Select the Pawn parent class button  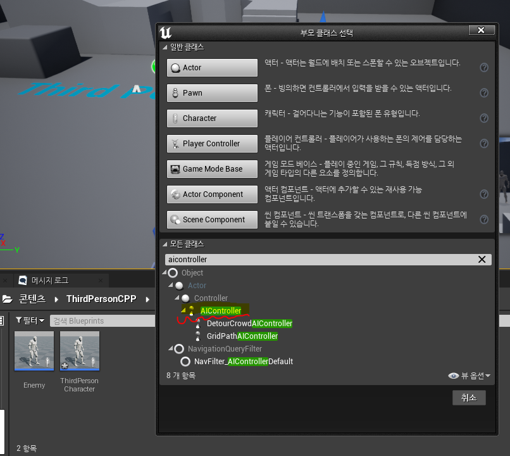212,93
